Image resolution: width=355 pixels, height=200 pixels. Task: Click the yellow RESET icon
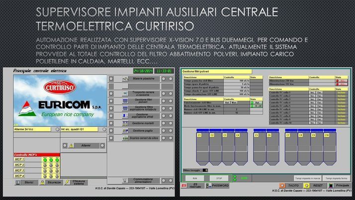pos(307,186)
